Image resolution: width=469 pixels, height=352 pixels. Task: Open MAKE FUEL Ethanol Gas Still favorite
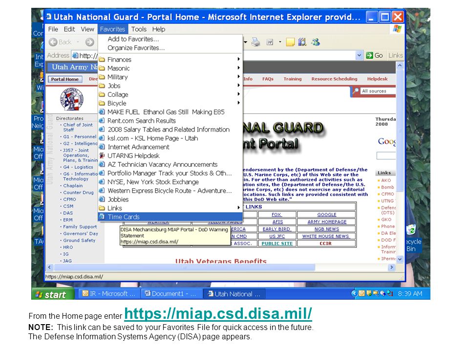170,112
